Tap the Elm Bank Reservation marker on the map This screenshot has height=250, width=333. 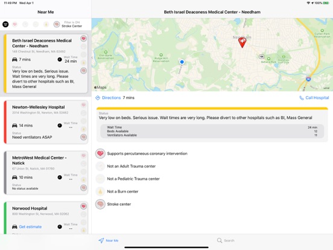click(106, 53)
